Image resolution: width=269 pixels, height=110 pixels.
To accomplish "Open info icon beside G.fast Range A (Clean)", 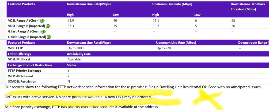I will coord(44,32).
